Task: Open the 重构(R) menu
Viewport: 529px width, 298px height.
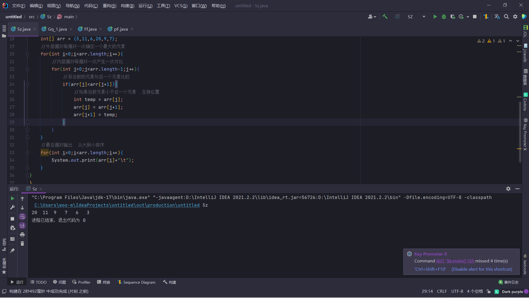Action: 109,6
